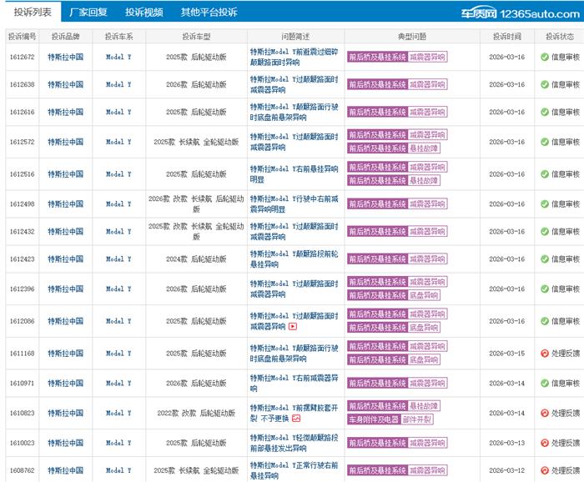The image size is (584, 482).
Task: Switch to the 厂家回复 tab
Action: (88, 13)
